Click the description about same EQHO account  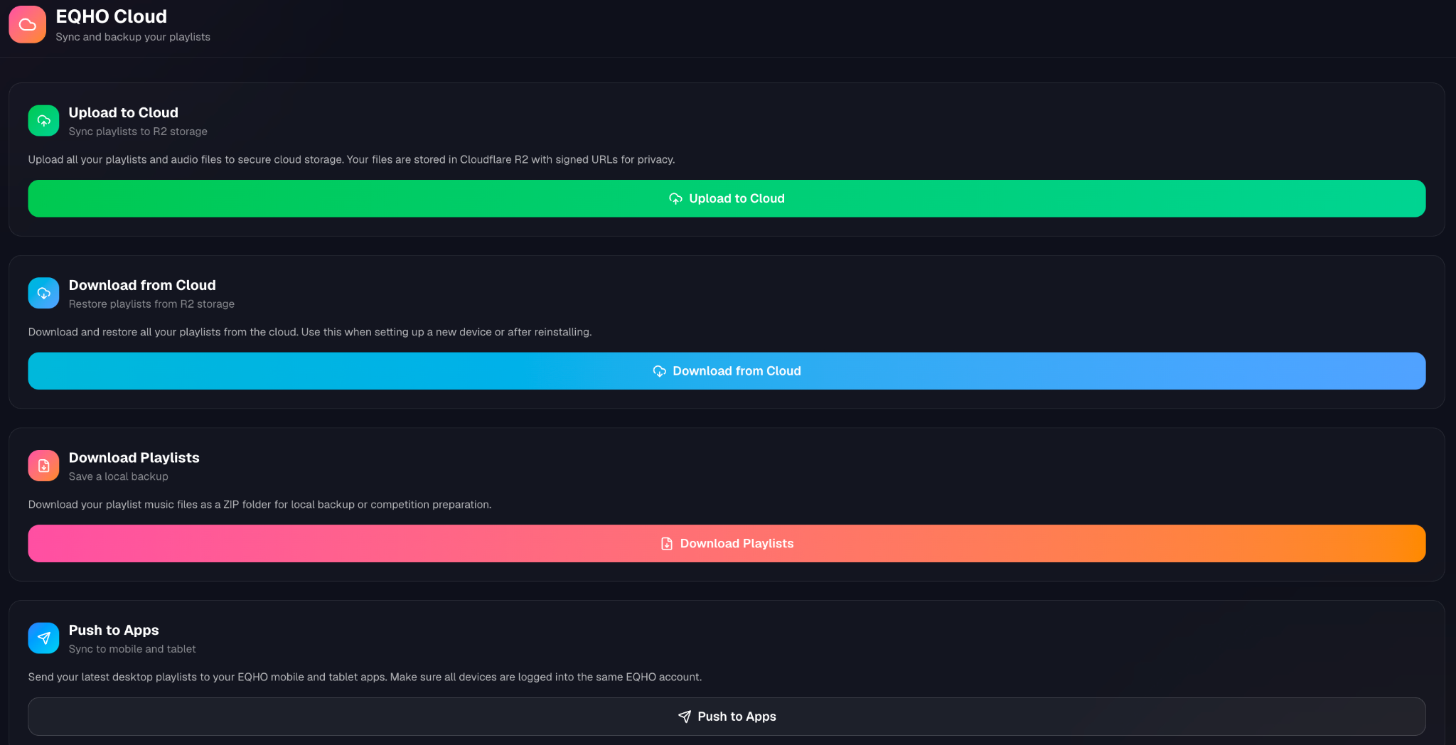pos(365,677)
